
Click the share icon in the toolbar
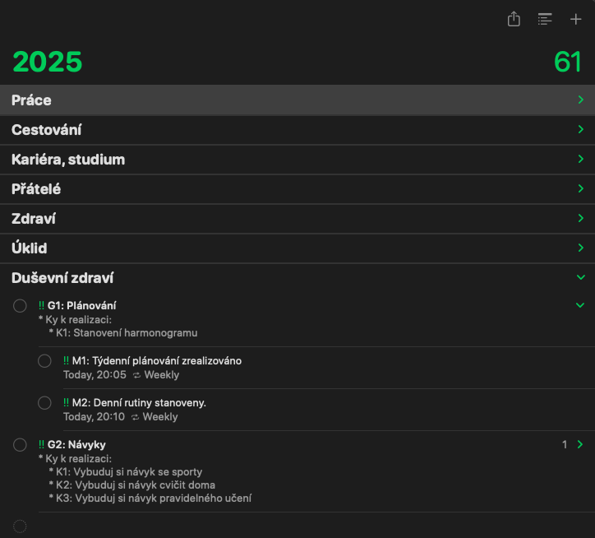click(x=514, y=19)
